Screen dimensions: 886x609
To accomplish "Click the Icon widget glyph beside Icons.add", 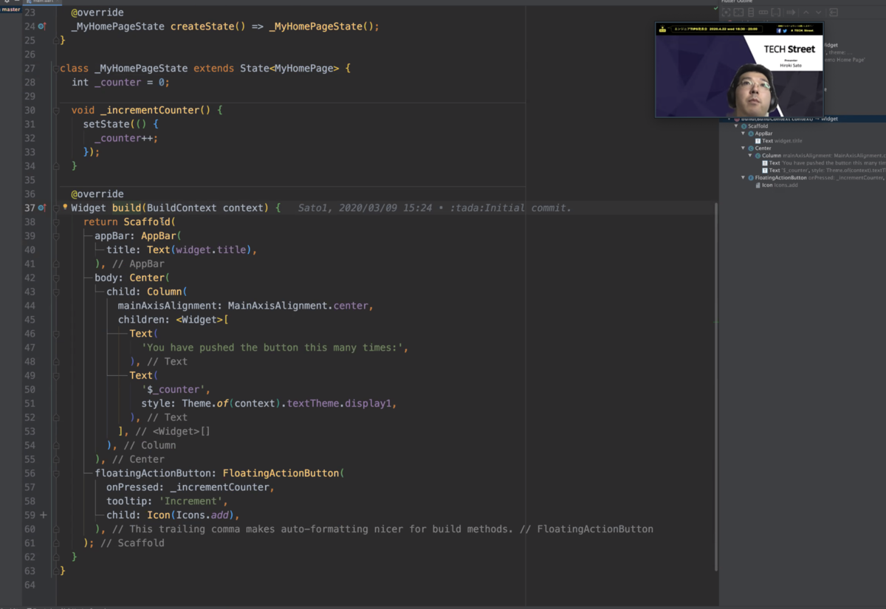I will [758, 185].
